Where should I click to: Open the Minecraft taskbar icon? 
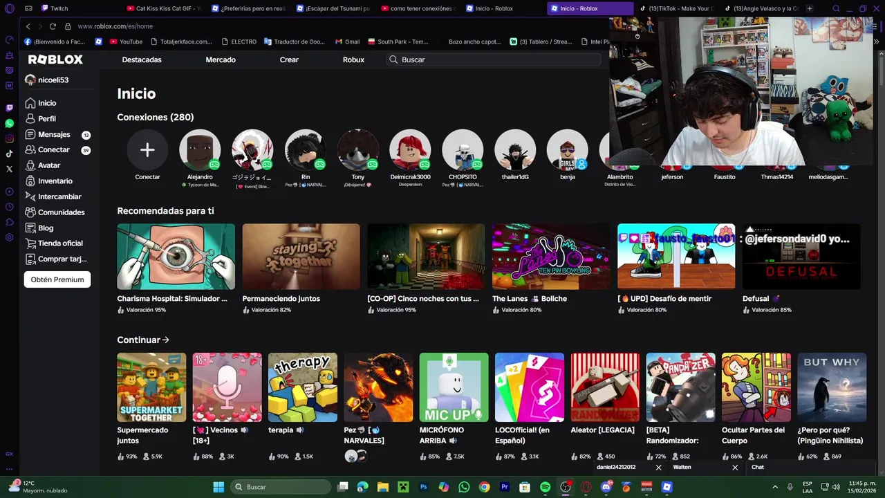403,487
